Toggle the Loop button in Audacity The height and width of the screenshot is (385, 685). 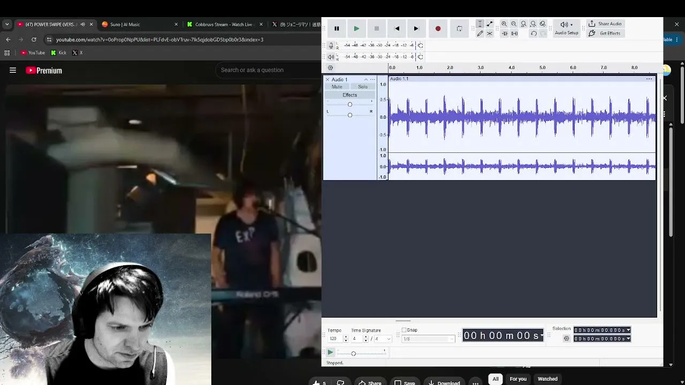coord(459,28)
